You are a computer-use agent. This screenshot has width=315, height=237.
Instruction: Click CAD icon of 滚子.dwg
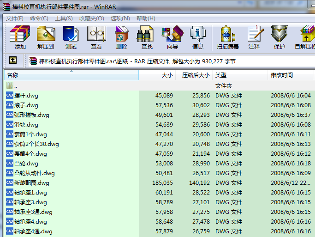tap(9, 105)
